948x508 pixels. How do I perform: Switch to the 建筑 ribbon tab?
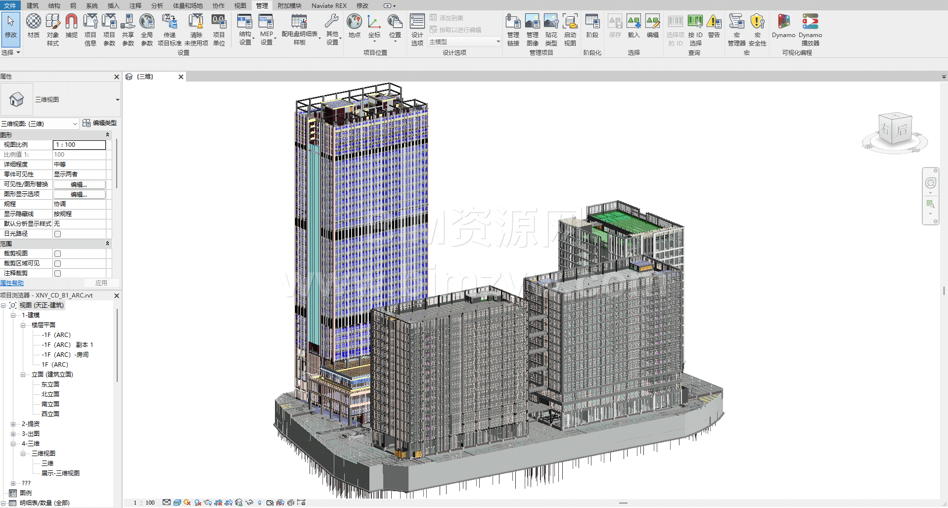coord(33,5)
